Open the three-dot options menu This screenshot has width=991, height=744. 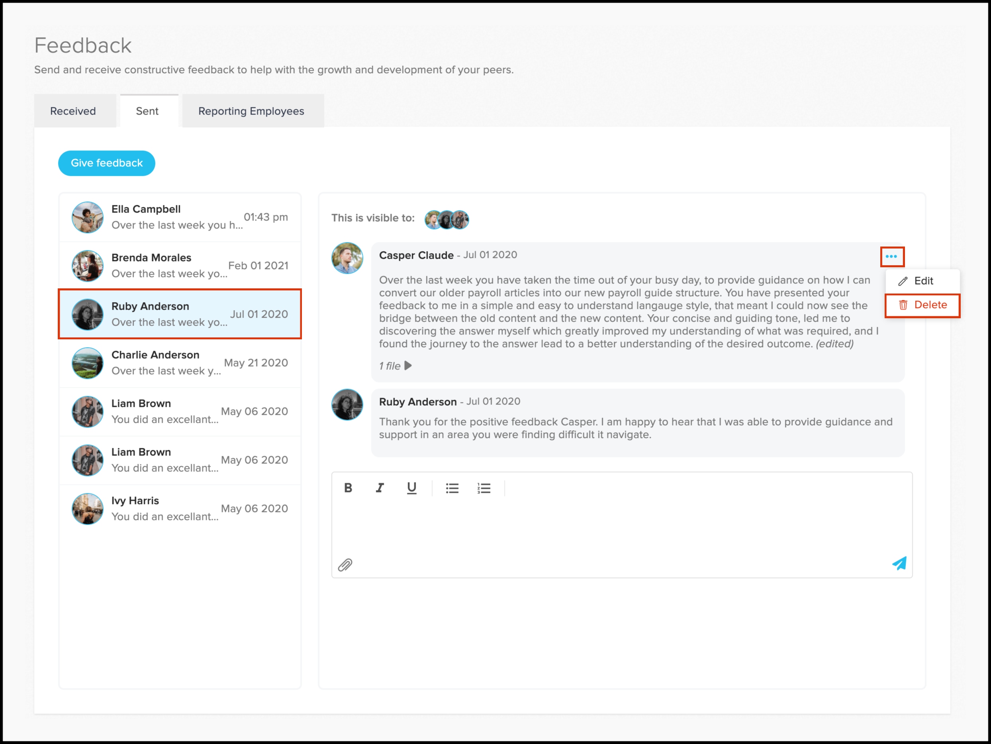point(891,256)
